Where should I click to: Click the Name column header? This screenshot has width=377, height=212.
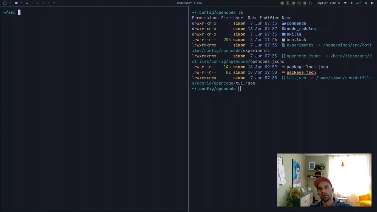tap(287, 18)
